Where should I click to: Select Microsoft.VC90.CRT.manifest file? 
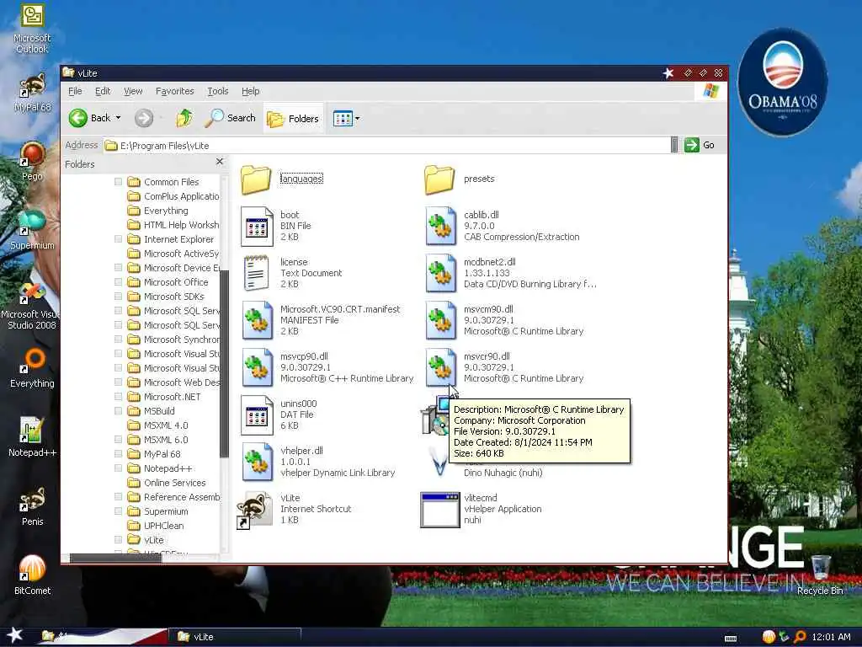pyautogui.click(x=257, y=320)
